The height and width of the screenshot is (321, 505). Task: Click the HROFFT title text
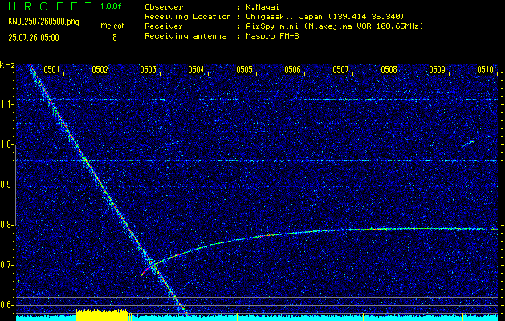point(50,6)
